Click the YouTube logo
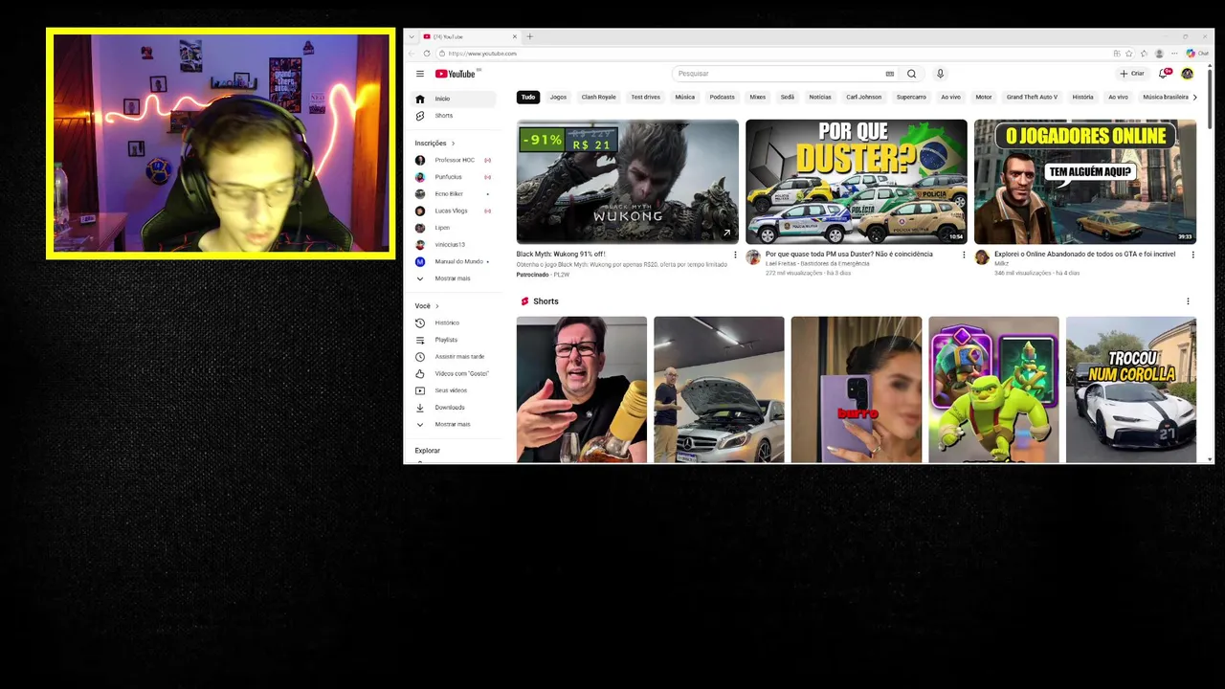This screenshot has width=1225, height=689. [x=456, y=74]
